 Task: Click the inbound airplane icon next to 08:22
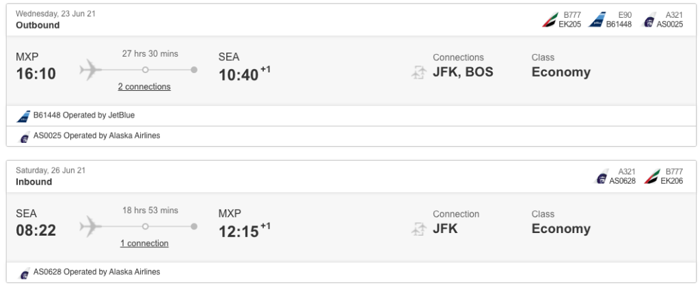click(91, 226)
